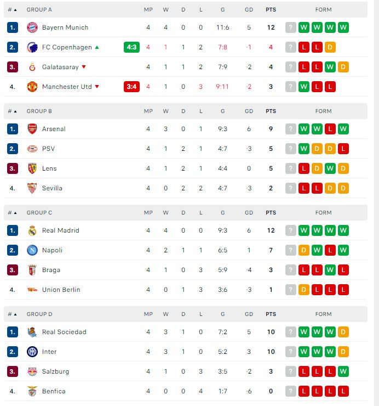Viewport: 379px width, 406px height.
Task: Click the Union Berlin club crest
Action: point(32,290)
